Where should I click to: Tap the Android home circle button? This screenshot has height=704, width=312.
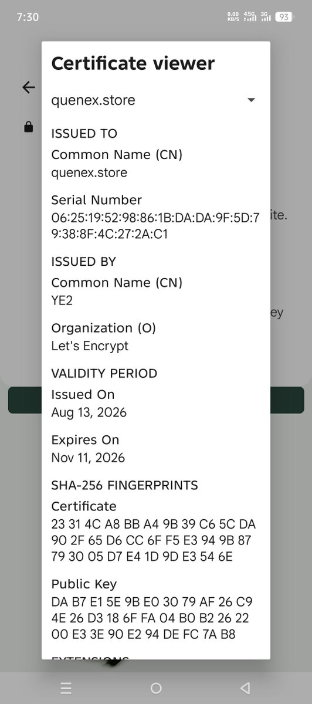coord(156,688)
